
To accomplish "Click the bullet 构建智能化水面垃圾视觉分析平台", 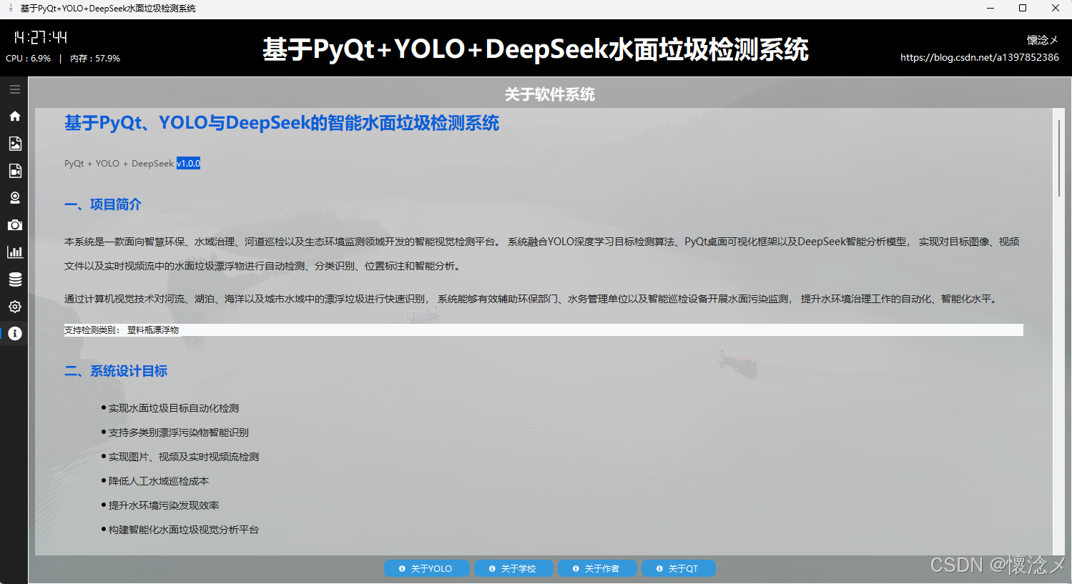I will coord(184,530).
